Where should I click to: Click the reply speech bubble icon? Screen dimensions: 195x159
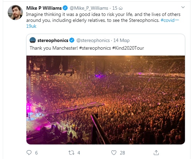[x=29, y=152]
